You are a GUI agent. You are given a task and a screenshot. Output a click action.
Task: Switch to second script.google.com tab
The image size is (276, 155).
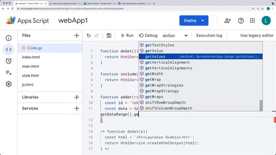click(65, 3)
